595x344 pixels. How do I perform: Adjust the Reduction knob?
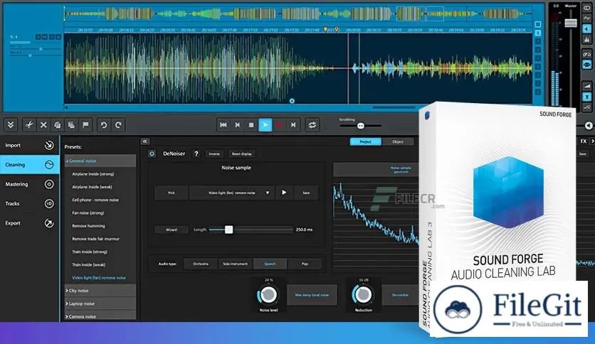pos(363,295)
